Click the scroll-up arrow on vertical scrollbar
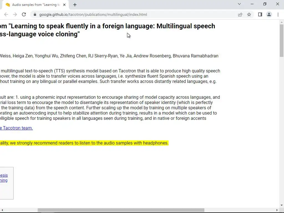 pyautogui.click(x=282, y=22)
